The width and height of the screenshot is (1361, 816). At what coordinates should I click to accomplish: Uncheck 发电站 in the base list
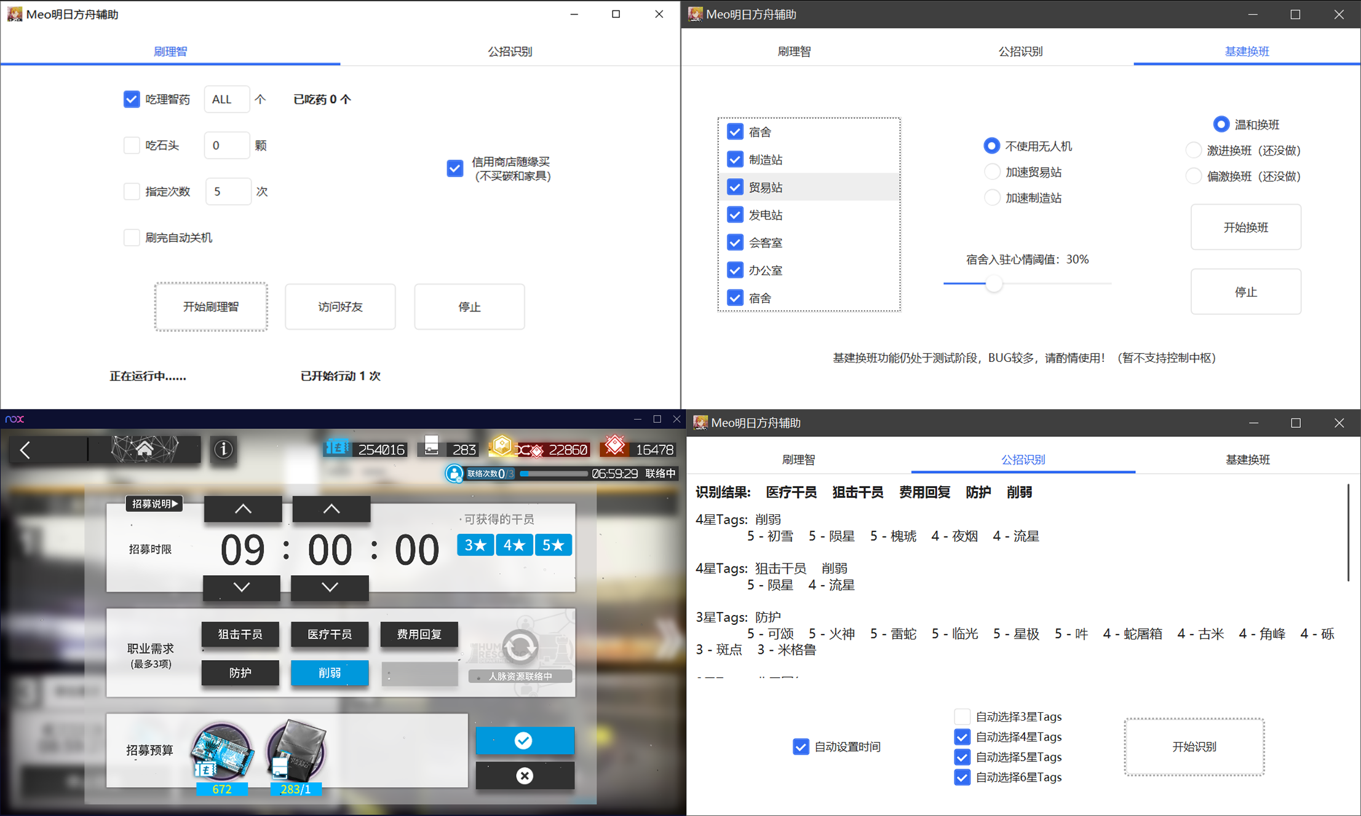[x=735, y=215]
